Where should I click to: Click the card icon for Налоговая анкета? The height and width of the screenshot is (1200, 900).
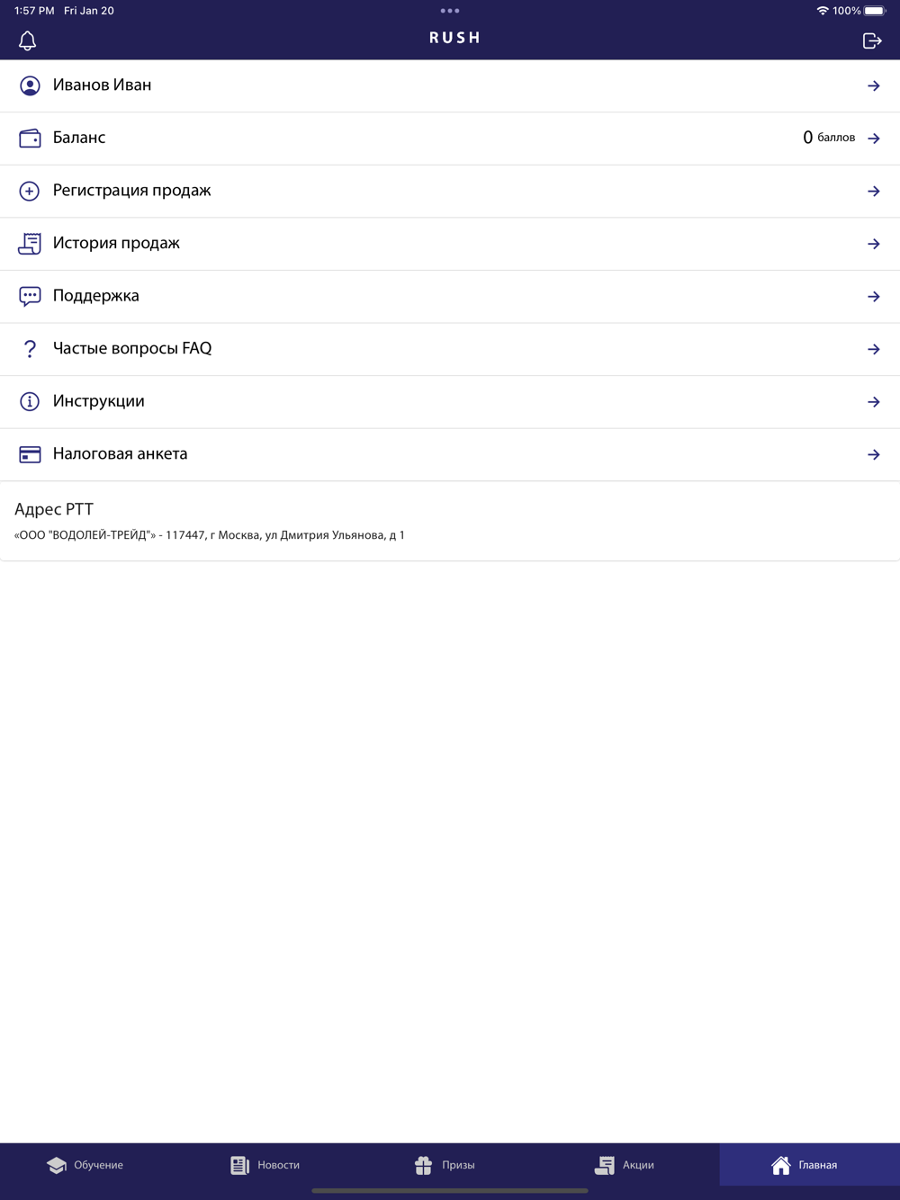click(x=30, y=454)
